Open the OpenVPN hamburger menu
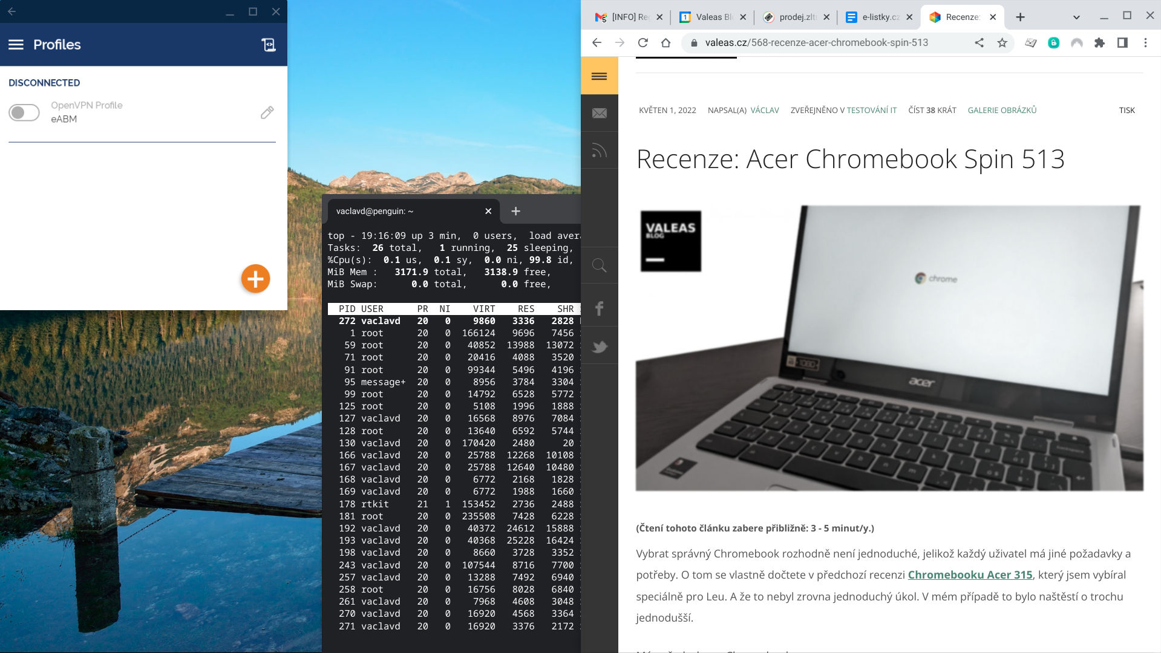Viewport: 1161px width, 653px height. point(16,45)
